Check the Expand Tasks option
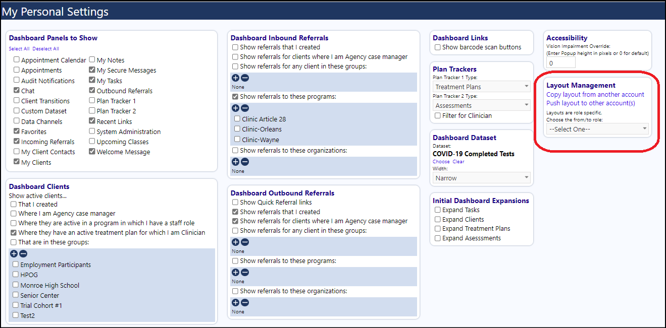The width and height of the screenshot is (666, 328). click(438, 210)
